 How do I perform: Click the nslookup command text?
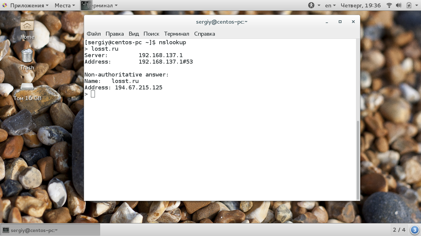coord(173,42)
